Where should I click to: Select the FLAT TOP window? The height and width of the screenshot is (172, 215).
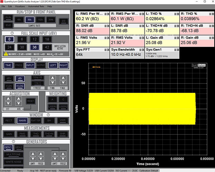click(x=35, y=121)
